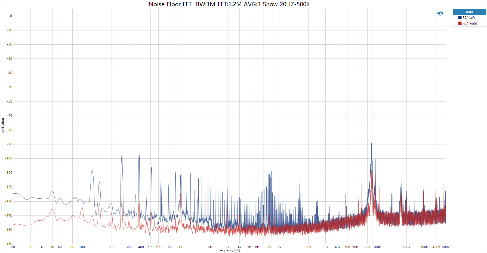Click the 20 Hz frequency tick label

click(x=13, y=247)
